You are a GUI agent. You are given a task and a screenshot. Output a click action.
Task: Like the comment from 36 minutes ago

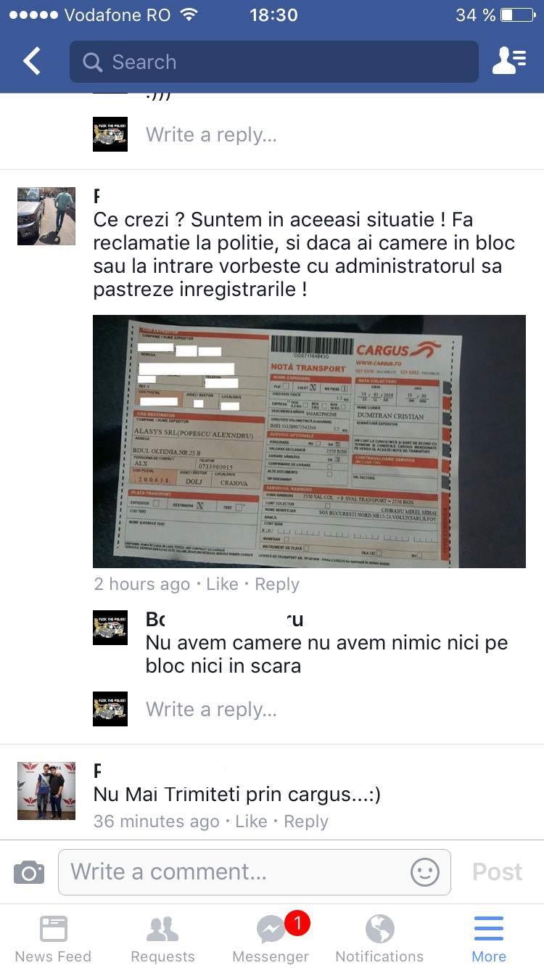(252, 821)
